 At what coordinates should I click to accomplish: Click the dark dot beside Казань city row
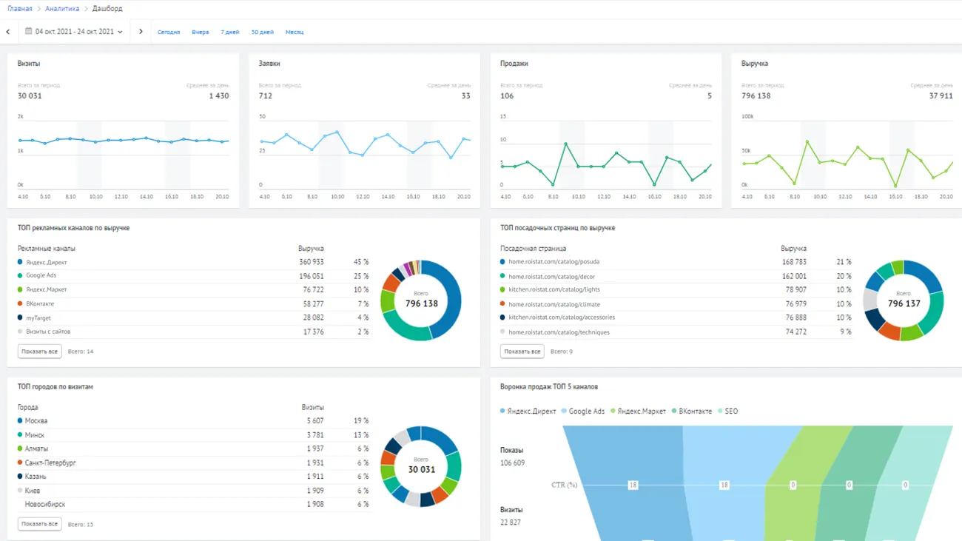[20, 477]
